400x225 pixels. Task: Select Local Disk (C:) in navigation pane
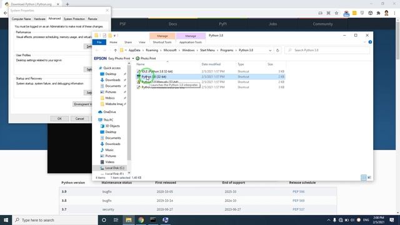click(112, 168)
